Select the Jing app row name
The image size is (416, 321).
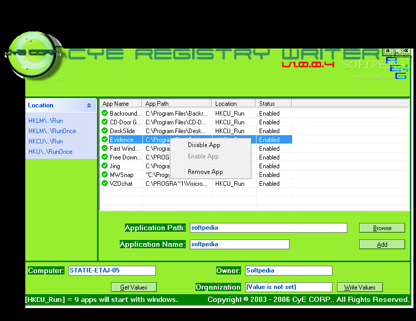pyautogui.click(x=115, y=166)
